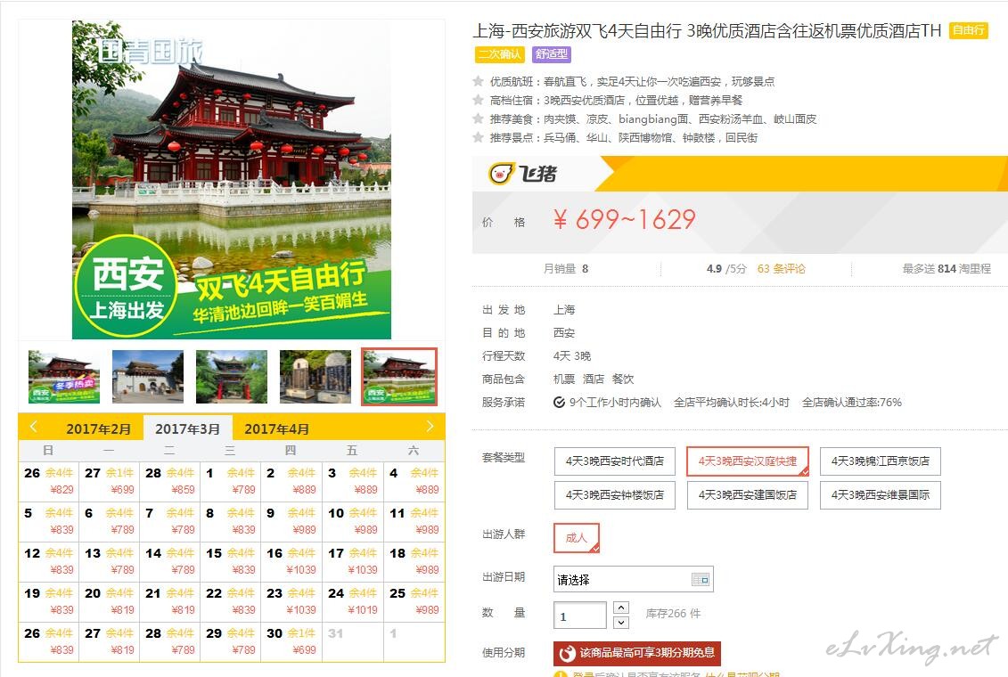Click the product title 上海-西安旅游双飞4天自由行

click(x=707, y=31)
